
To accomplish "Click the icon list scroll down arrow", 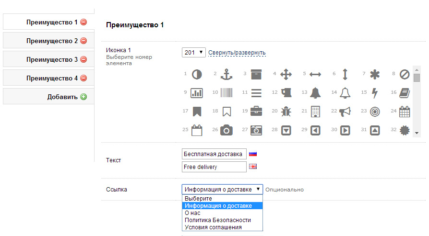I will click(x=417, y=133).
